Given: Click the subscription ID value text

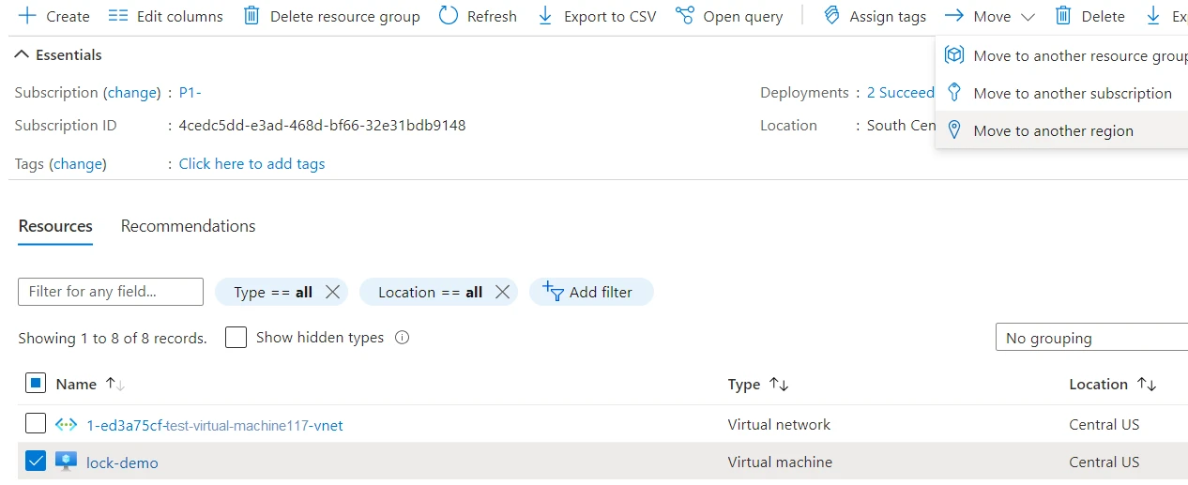Looking at the screenshot, I should coord(322,125).
